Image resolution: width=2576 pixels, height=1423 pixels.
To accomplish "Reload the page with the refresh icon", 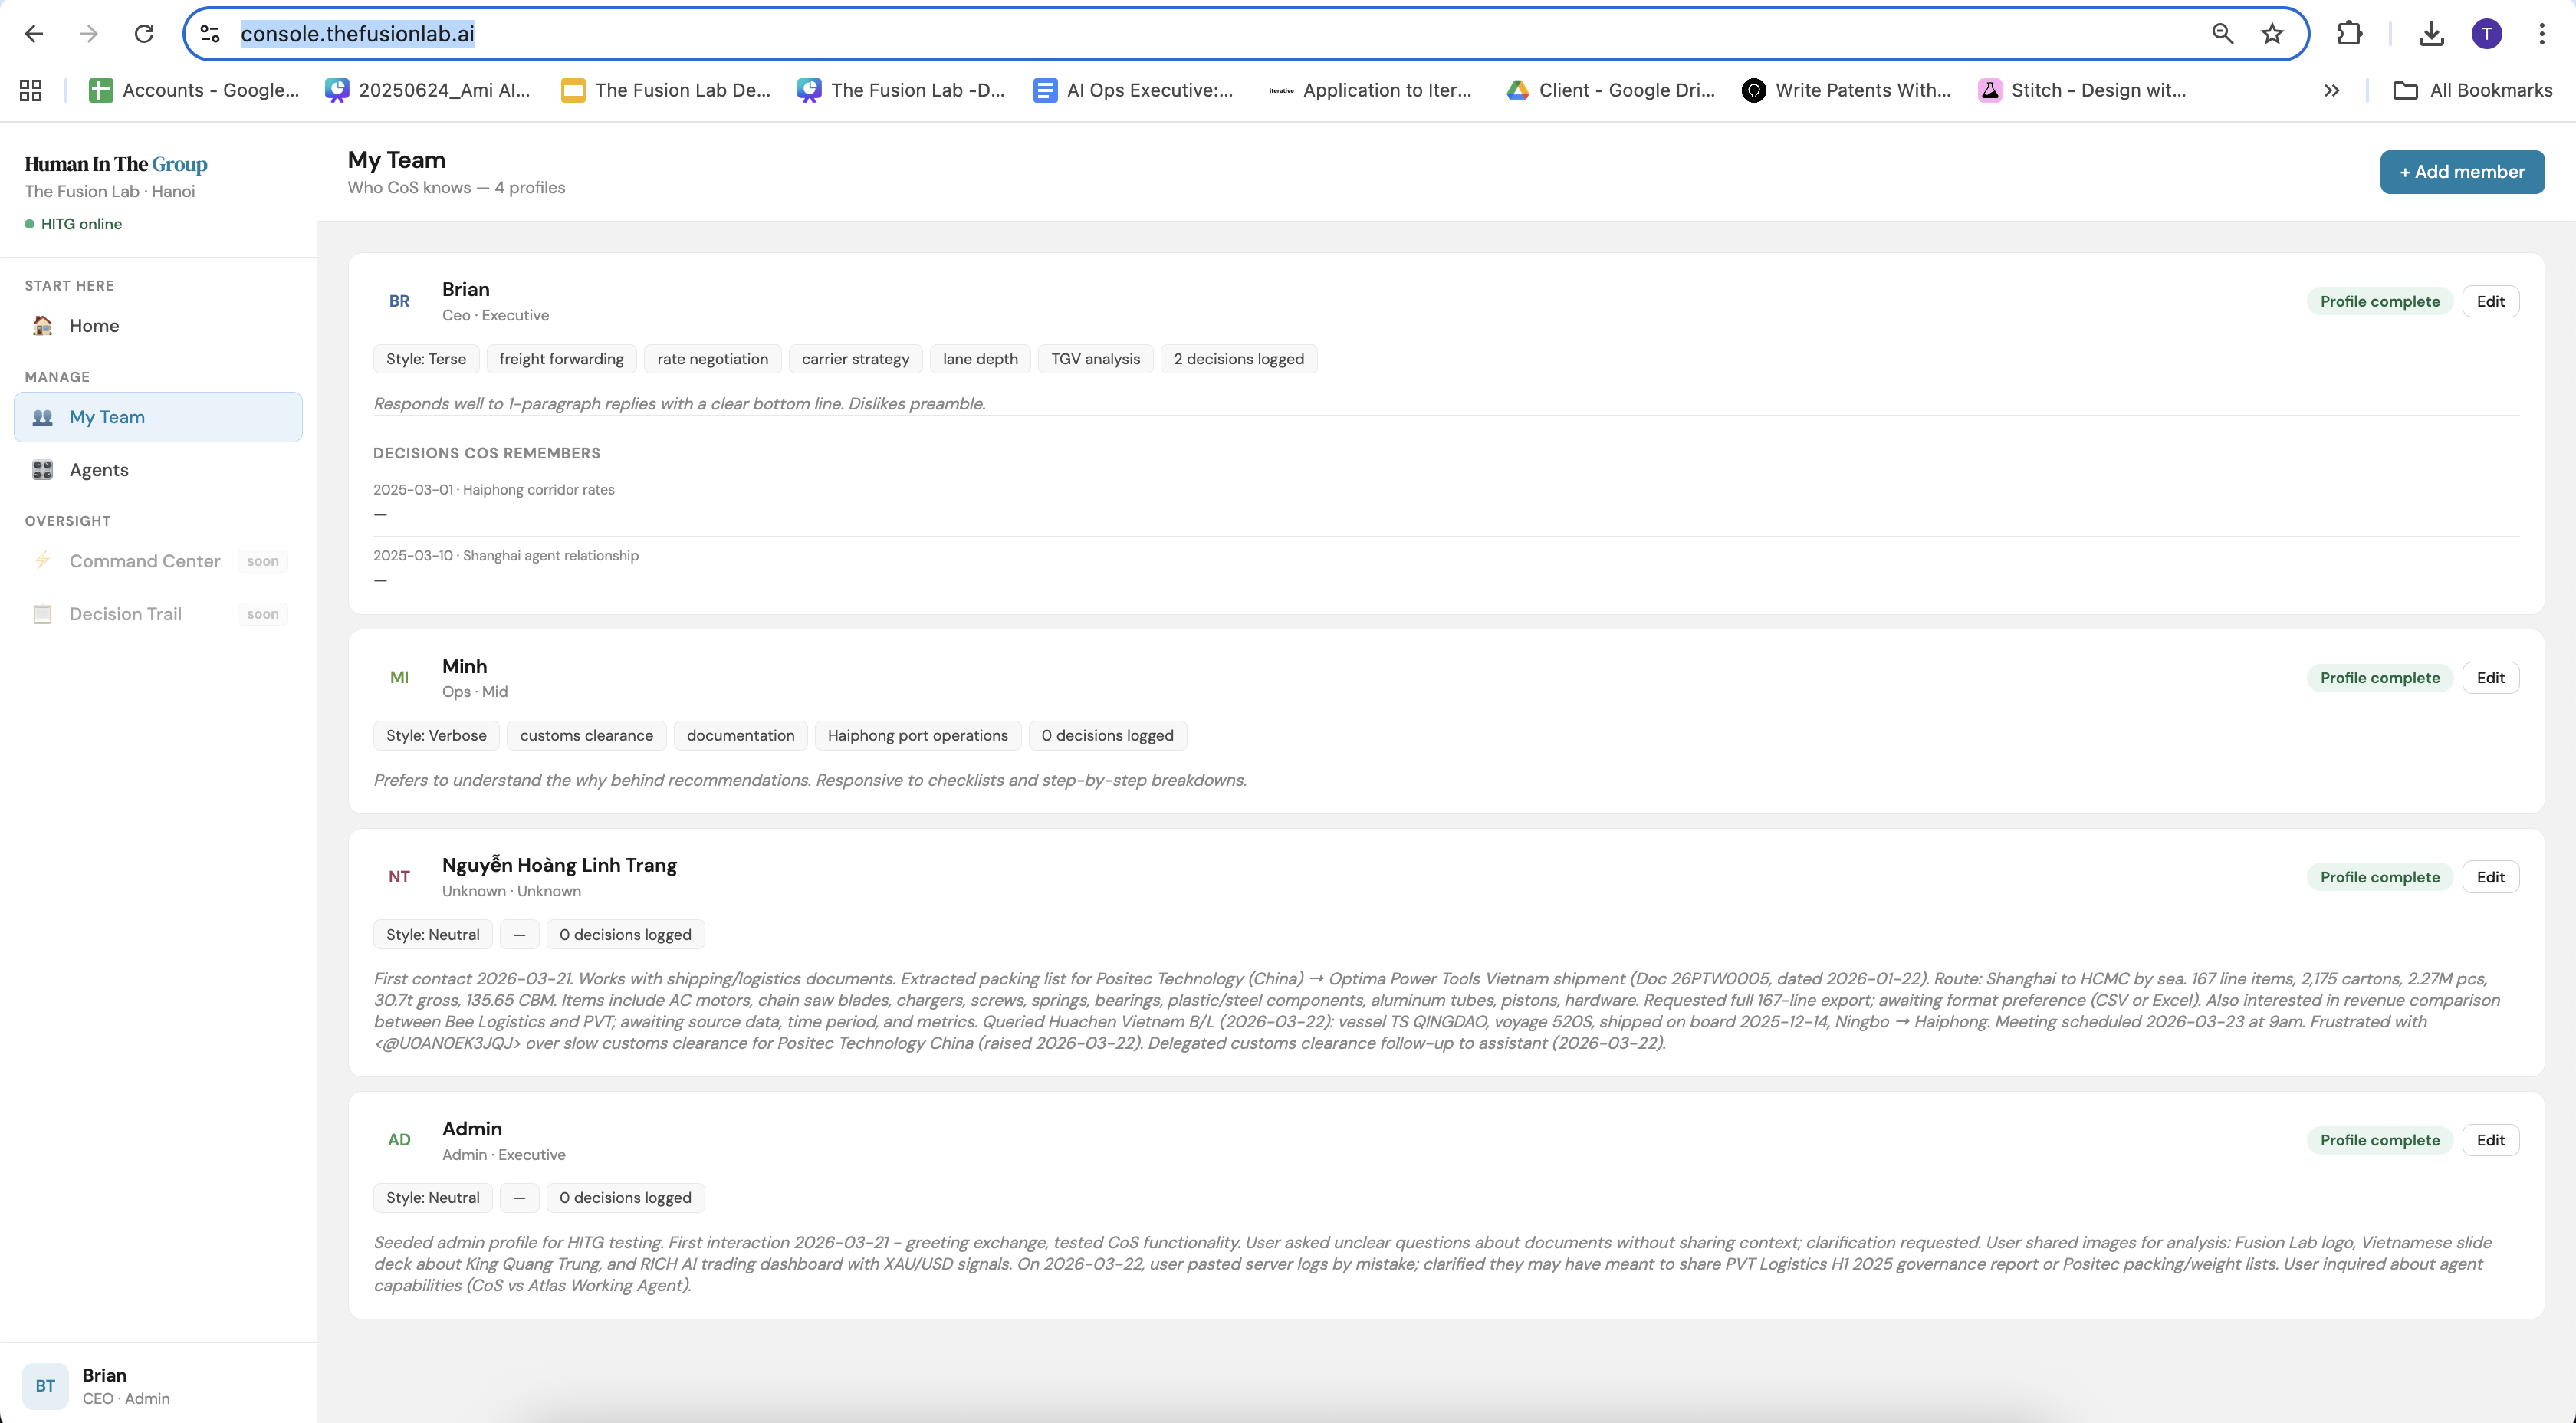I will pyautogui.click(x=144, y=34).
